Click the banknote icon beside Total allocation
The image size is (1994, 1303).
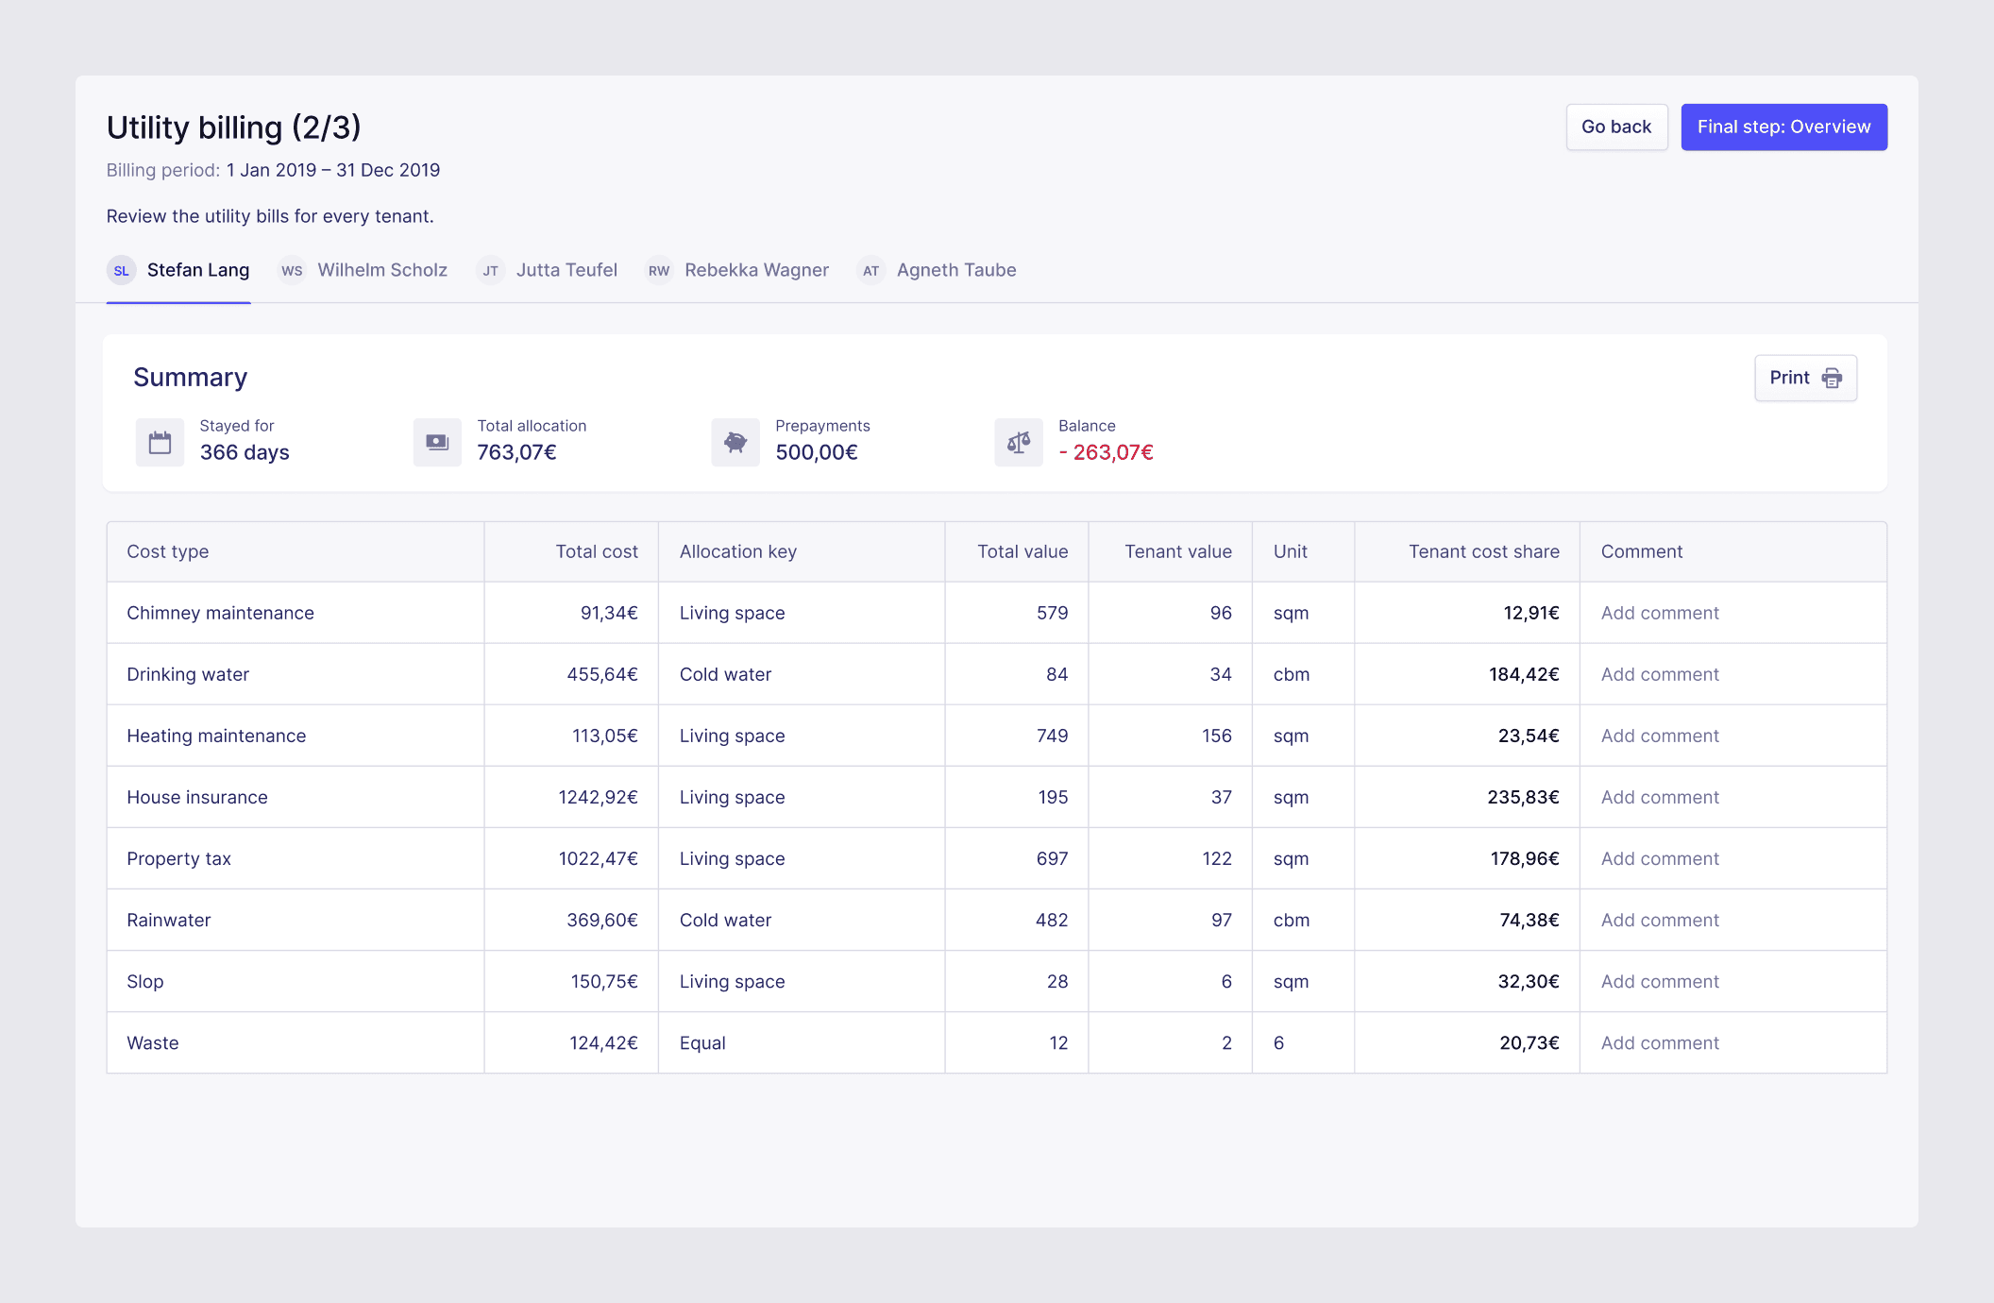436,441
